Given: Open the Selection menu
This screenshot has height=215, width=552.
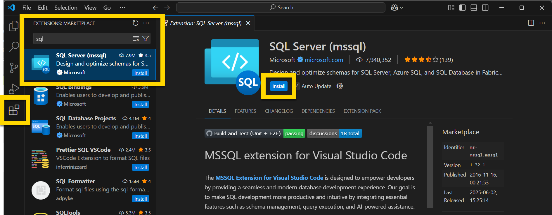Looking at the screenshot, I should [66, 8].
